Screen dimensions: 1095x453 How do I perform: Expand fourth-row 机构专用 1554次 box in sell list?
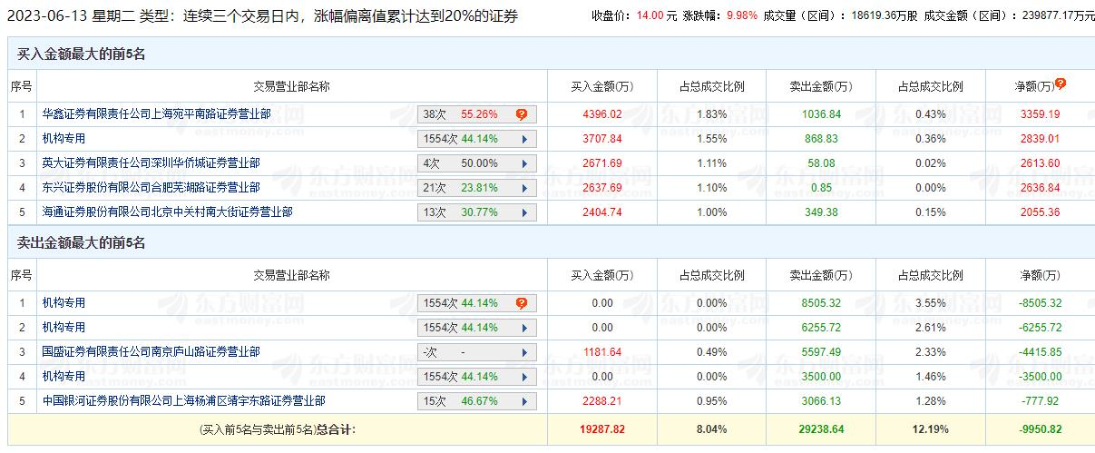click(x=524, y=378)
